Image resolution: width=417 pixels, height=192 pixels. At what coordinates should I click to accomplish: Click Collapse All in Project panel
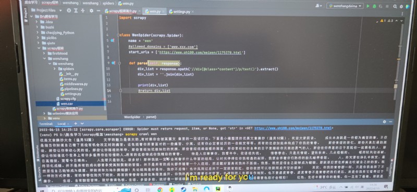point(83,10)
